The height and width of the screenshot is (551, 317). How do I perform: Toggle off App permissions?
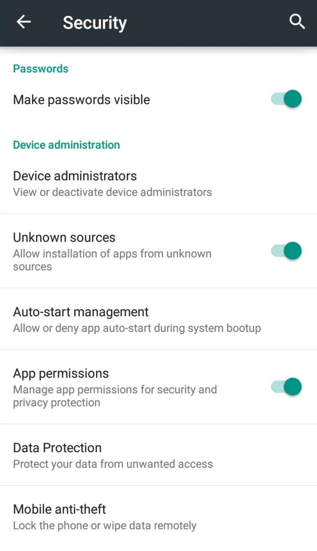coord(285,387)
